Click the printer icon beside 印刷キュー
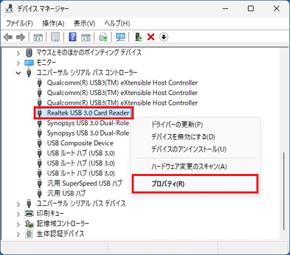 pos(29,213)
